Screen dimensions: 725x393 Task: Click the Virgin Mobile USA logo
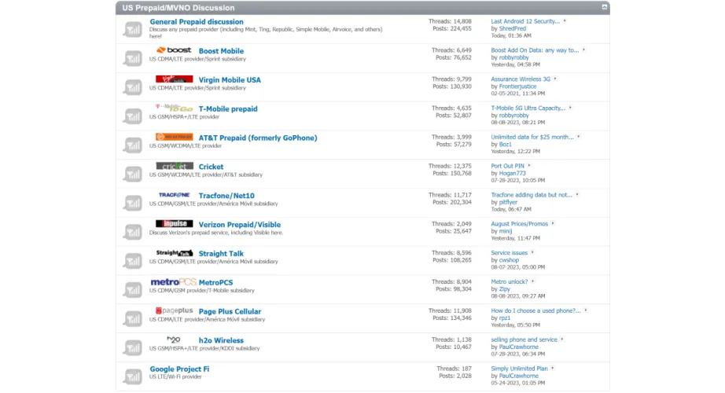174,79
